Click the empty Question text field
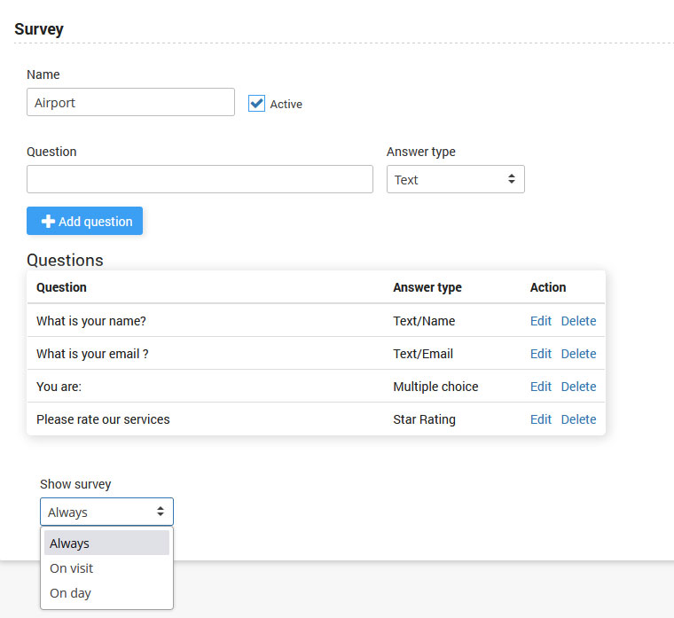 click(x=200, y=179)
